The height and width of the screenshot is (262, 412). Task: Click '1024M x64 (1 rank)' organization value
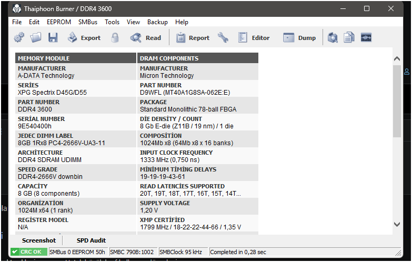(45, 210)
